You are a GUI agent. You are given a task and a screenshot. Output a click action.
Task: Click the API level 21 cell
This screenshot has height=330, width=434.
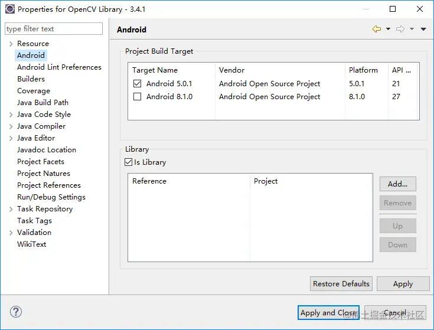click(x=396, y=84)
